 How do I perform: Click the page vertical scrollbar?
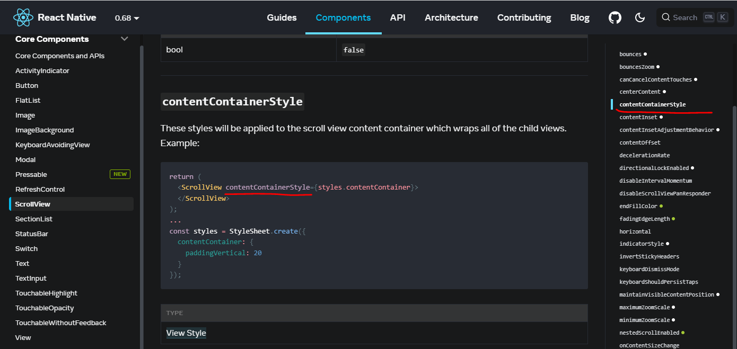(x=734, y=228)
